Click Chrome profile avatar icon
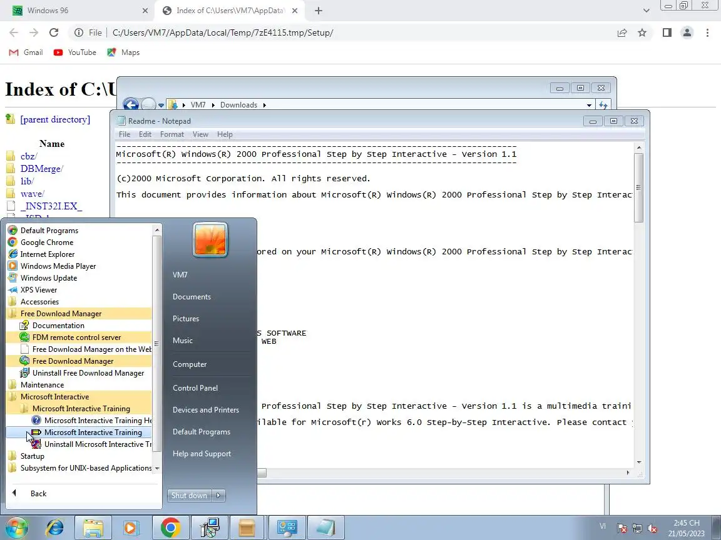721x540 pixels. 687,32
